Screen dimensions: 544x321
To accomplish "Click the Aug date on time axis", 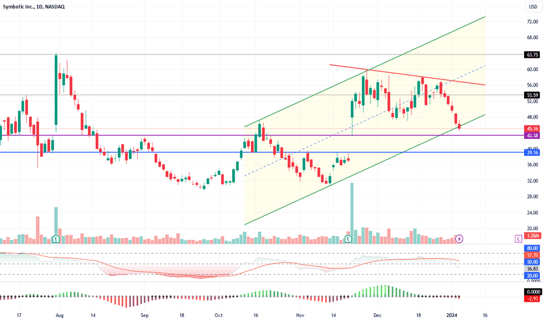I will pyautogui.click(x=60, y=315).
